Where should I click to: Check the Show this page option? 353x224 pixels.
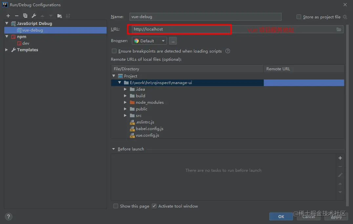(x=116, y=206)
